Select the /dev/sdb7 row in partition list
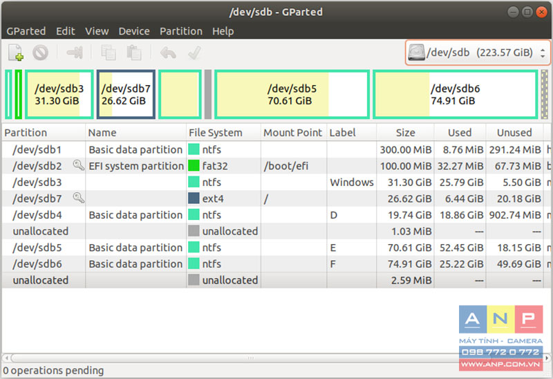 click(276, 198)
